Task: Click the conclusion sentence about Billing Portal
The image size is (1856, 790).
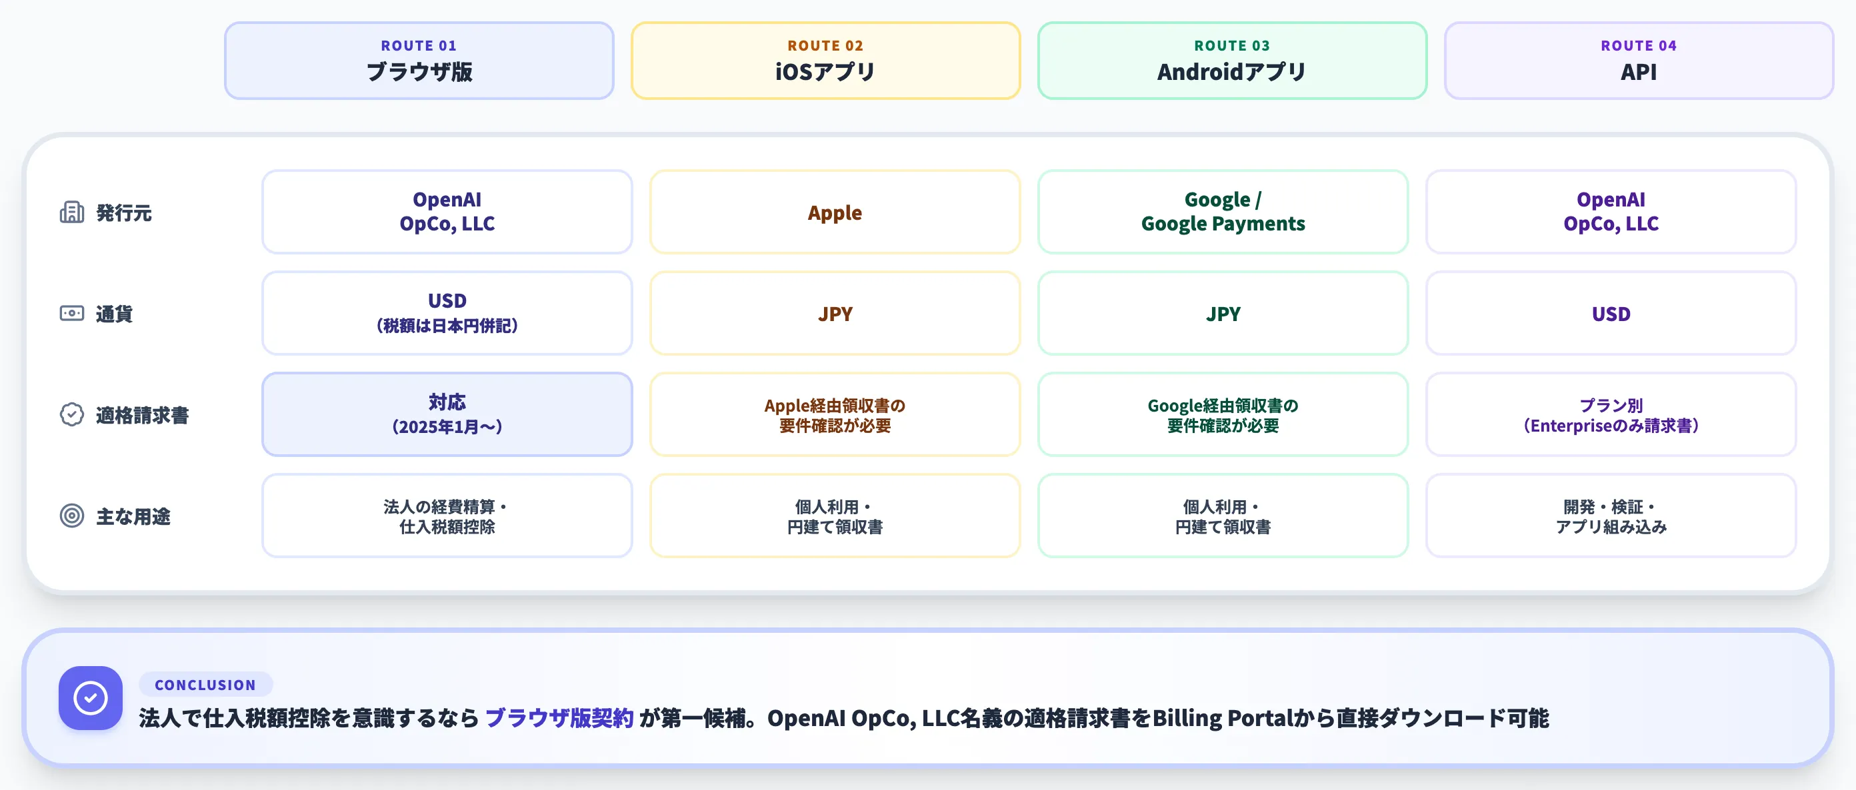Action: point(844,718)
